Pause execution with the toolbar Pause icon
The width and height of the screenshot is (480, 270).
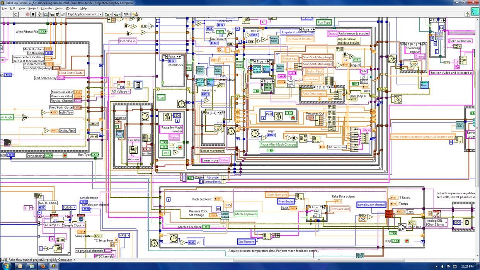33,14
